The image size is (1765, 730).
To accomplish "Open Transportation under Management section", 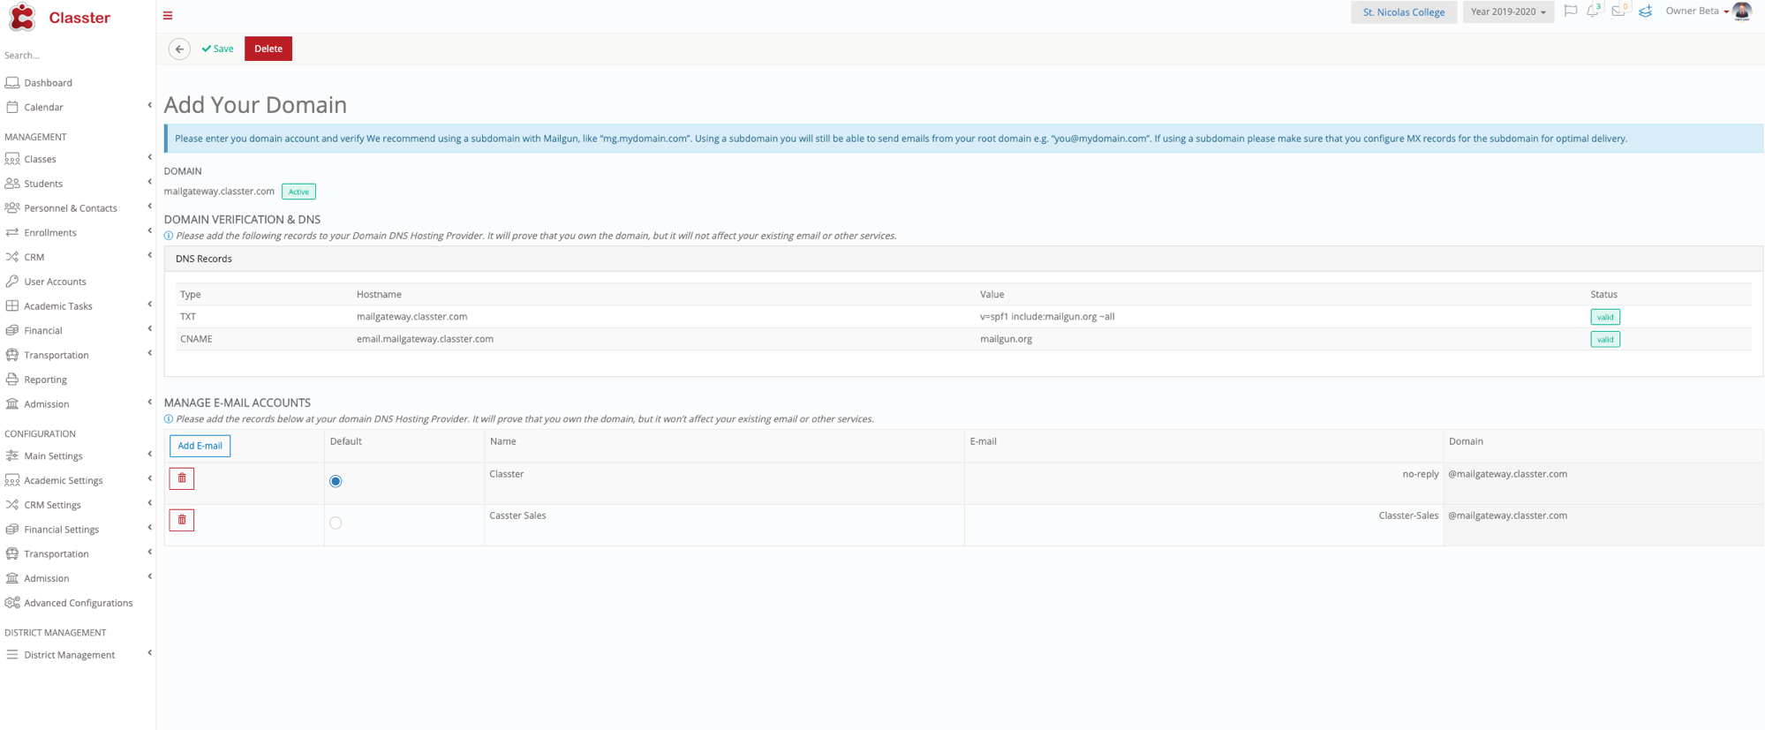I will click(57, 355).
